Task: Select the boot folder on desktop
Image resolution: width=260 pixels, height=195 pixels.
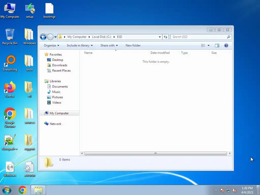Action: (29, 63)
